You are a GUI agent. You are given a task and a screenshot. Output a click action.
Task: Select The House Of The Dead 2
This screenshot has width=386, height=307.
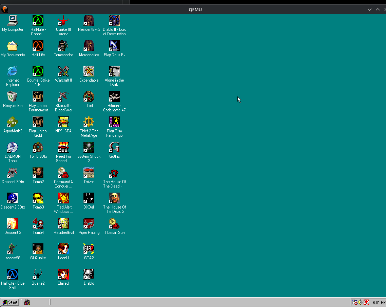(114, 198)
